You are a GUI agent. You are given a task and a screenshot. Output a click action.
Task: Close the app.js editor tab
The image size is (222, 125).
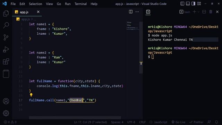pyautogui.click(x=38, y=12)
